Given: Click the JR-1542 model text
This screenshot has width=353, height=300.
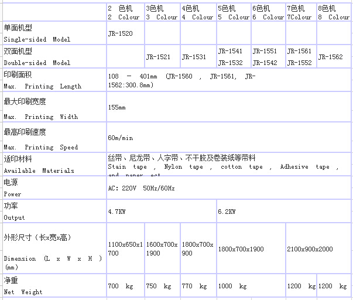Looking at the screenshot, I should coord(265,63).
